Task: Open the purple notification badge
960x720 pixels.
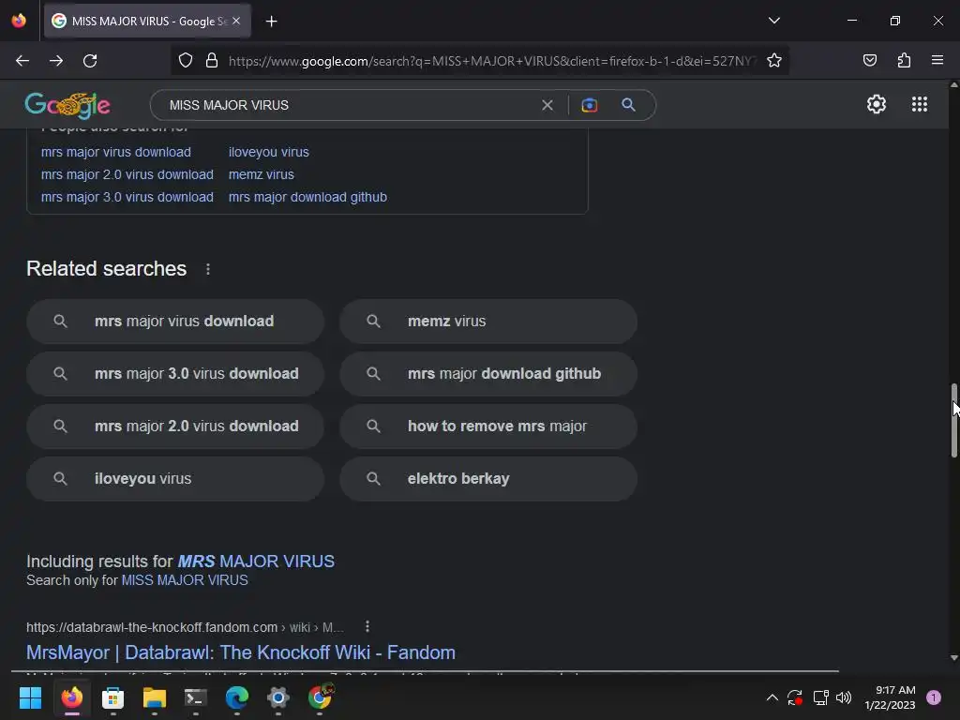Action: 933,697
